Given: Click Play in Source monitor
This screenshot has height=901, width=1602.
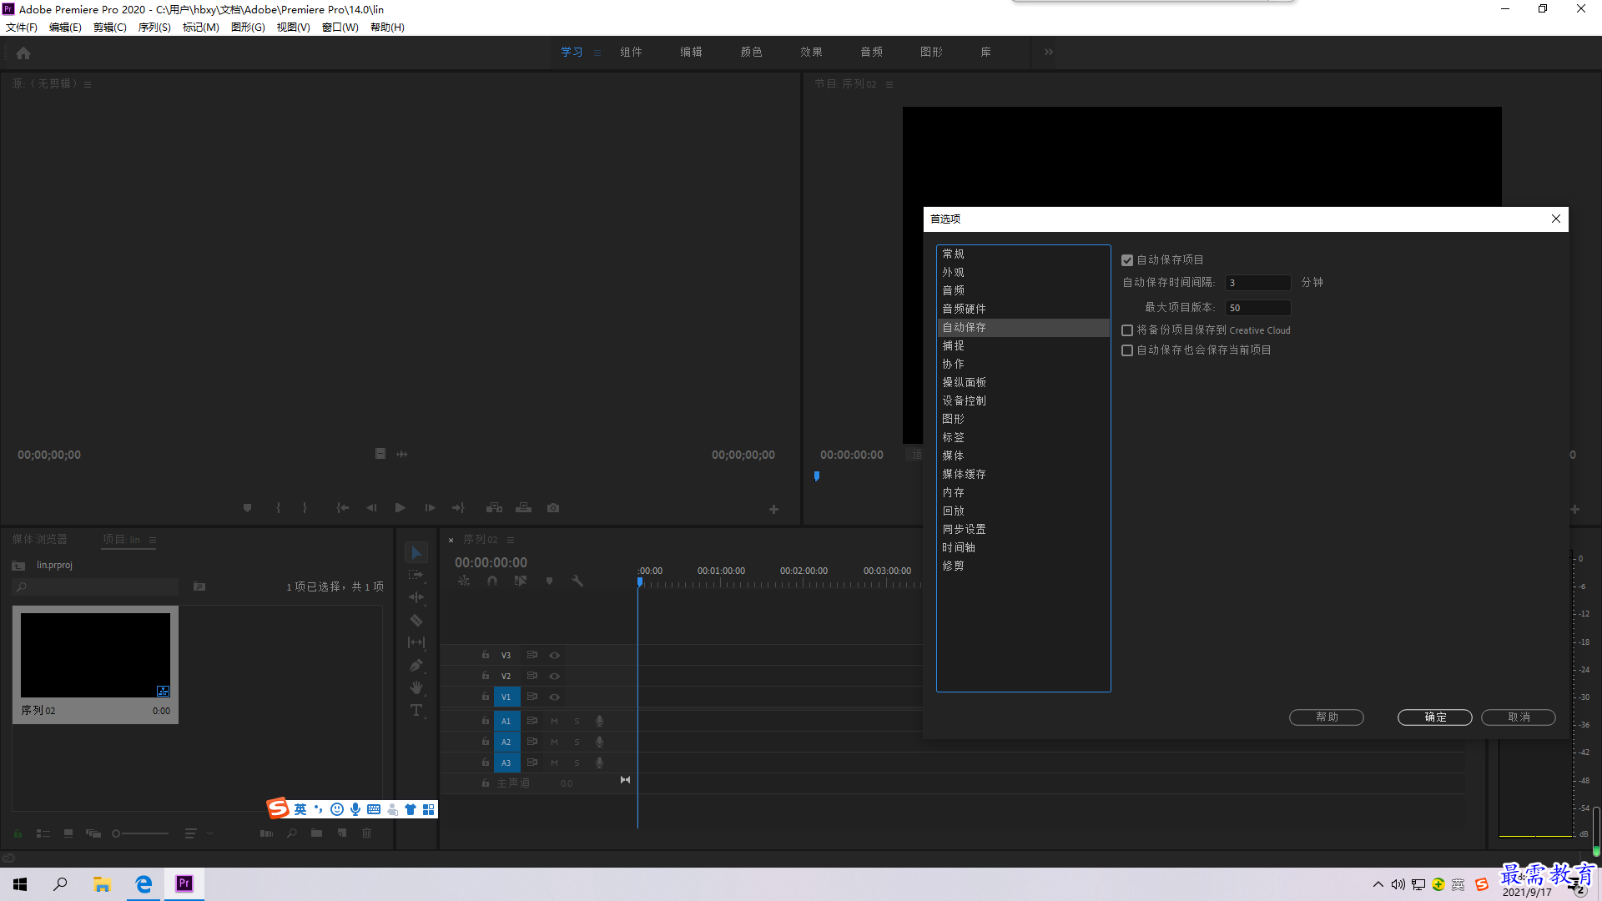Looking at the screenshot, I should click(400, 507).
